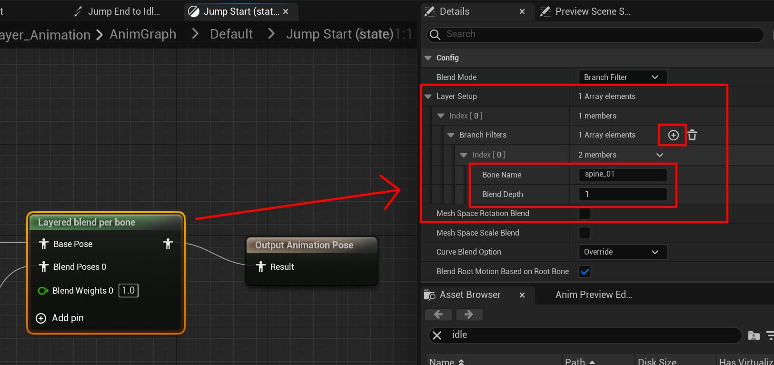Screen dimensions: 774x365
Task: Switch to the Jump End to Idle tab
Action: (117, 11)
